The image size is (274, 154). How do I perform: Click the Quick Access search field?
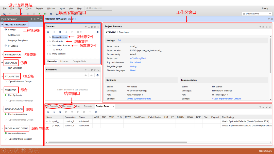98,8
